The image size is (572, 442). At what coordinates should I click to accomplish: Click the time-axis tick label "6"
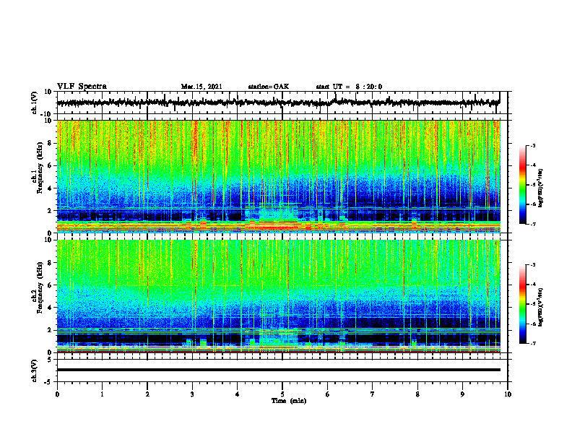pos(327,394)
